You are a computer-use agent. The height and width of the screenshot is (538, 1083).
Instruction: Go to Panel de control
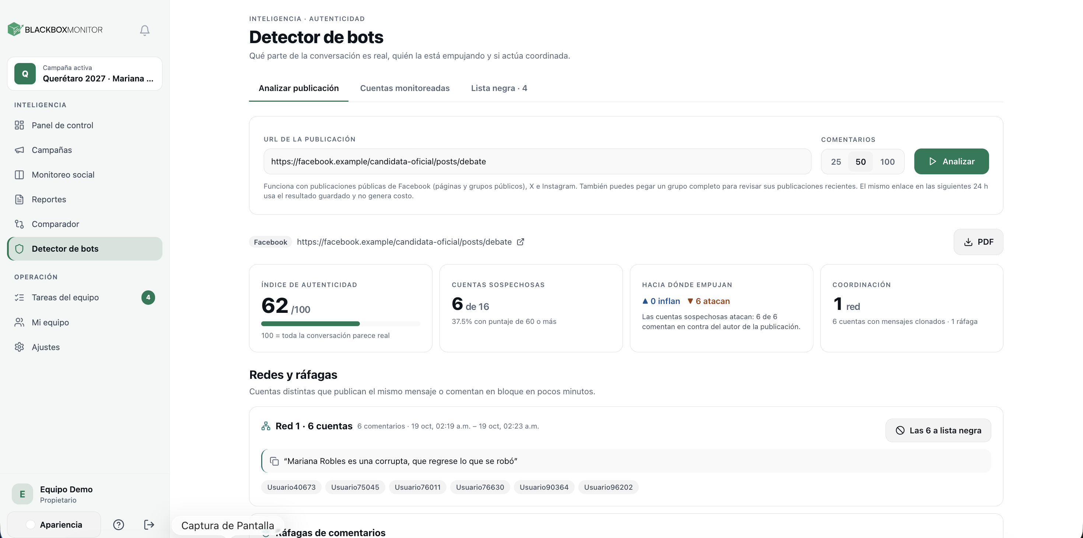click(x=84, y=125)
